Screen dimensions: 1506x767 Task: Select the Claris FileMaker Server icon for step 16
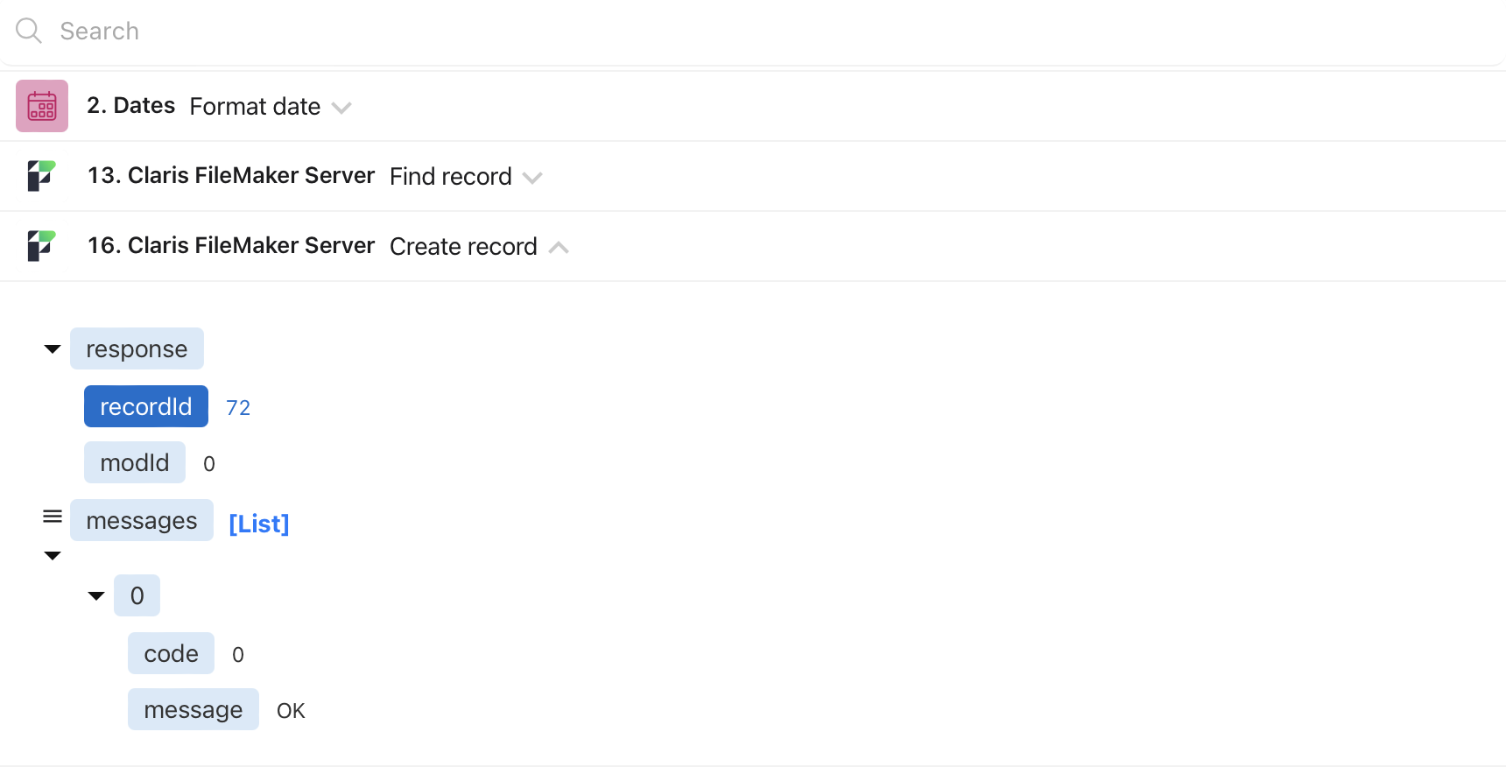(41, 245)
